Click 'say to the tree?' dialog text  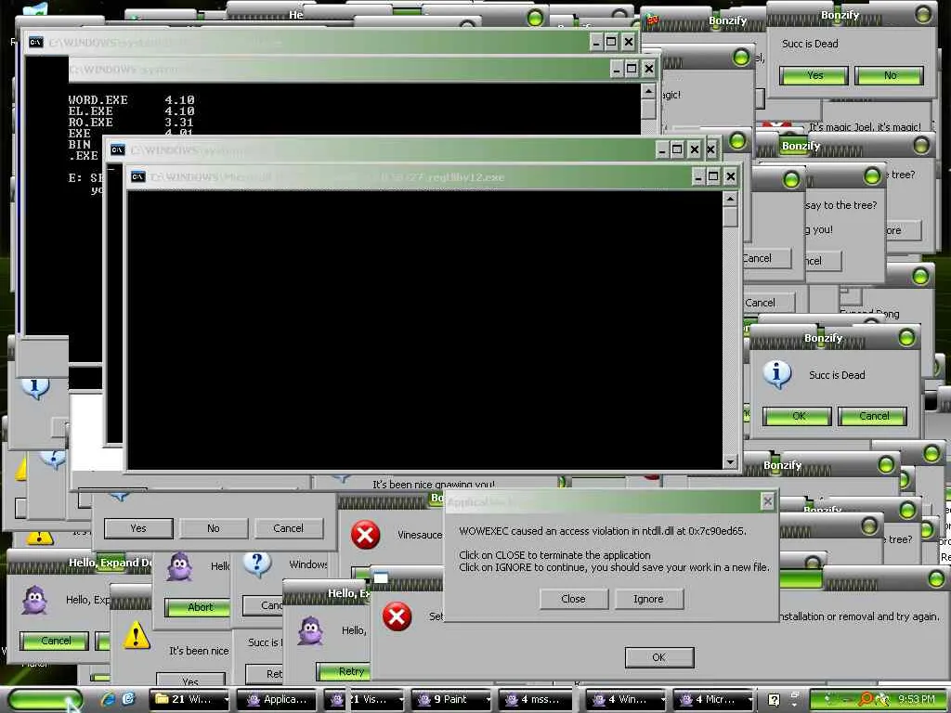click(x=841, y=205)
